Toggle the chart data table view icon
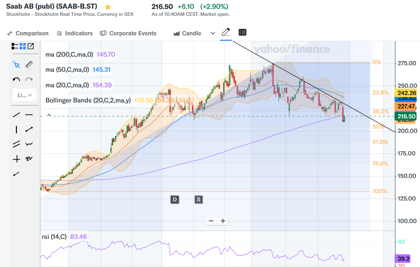 coord(243,32)
